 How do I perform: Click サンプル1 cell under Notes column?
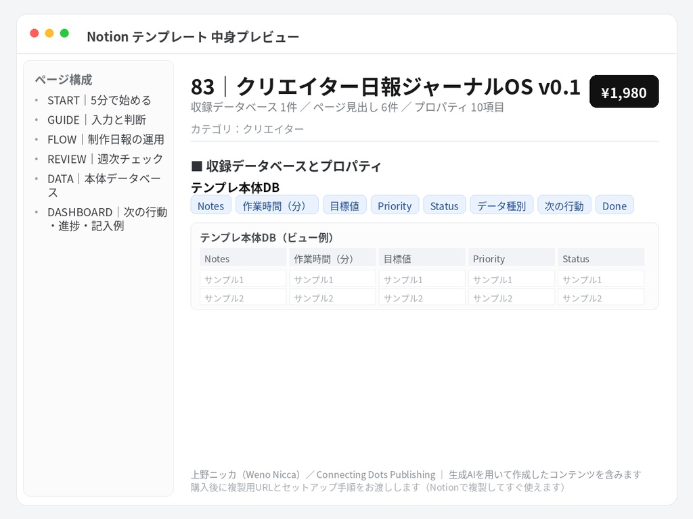(x=243, y=279)
